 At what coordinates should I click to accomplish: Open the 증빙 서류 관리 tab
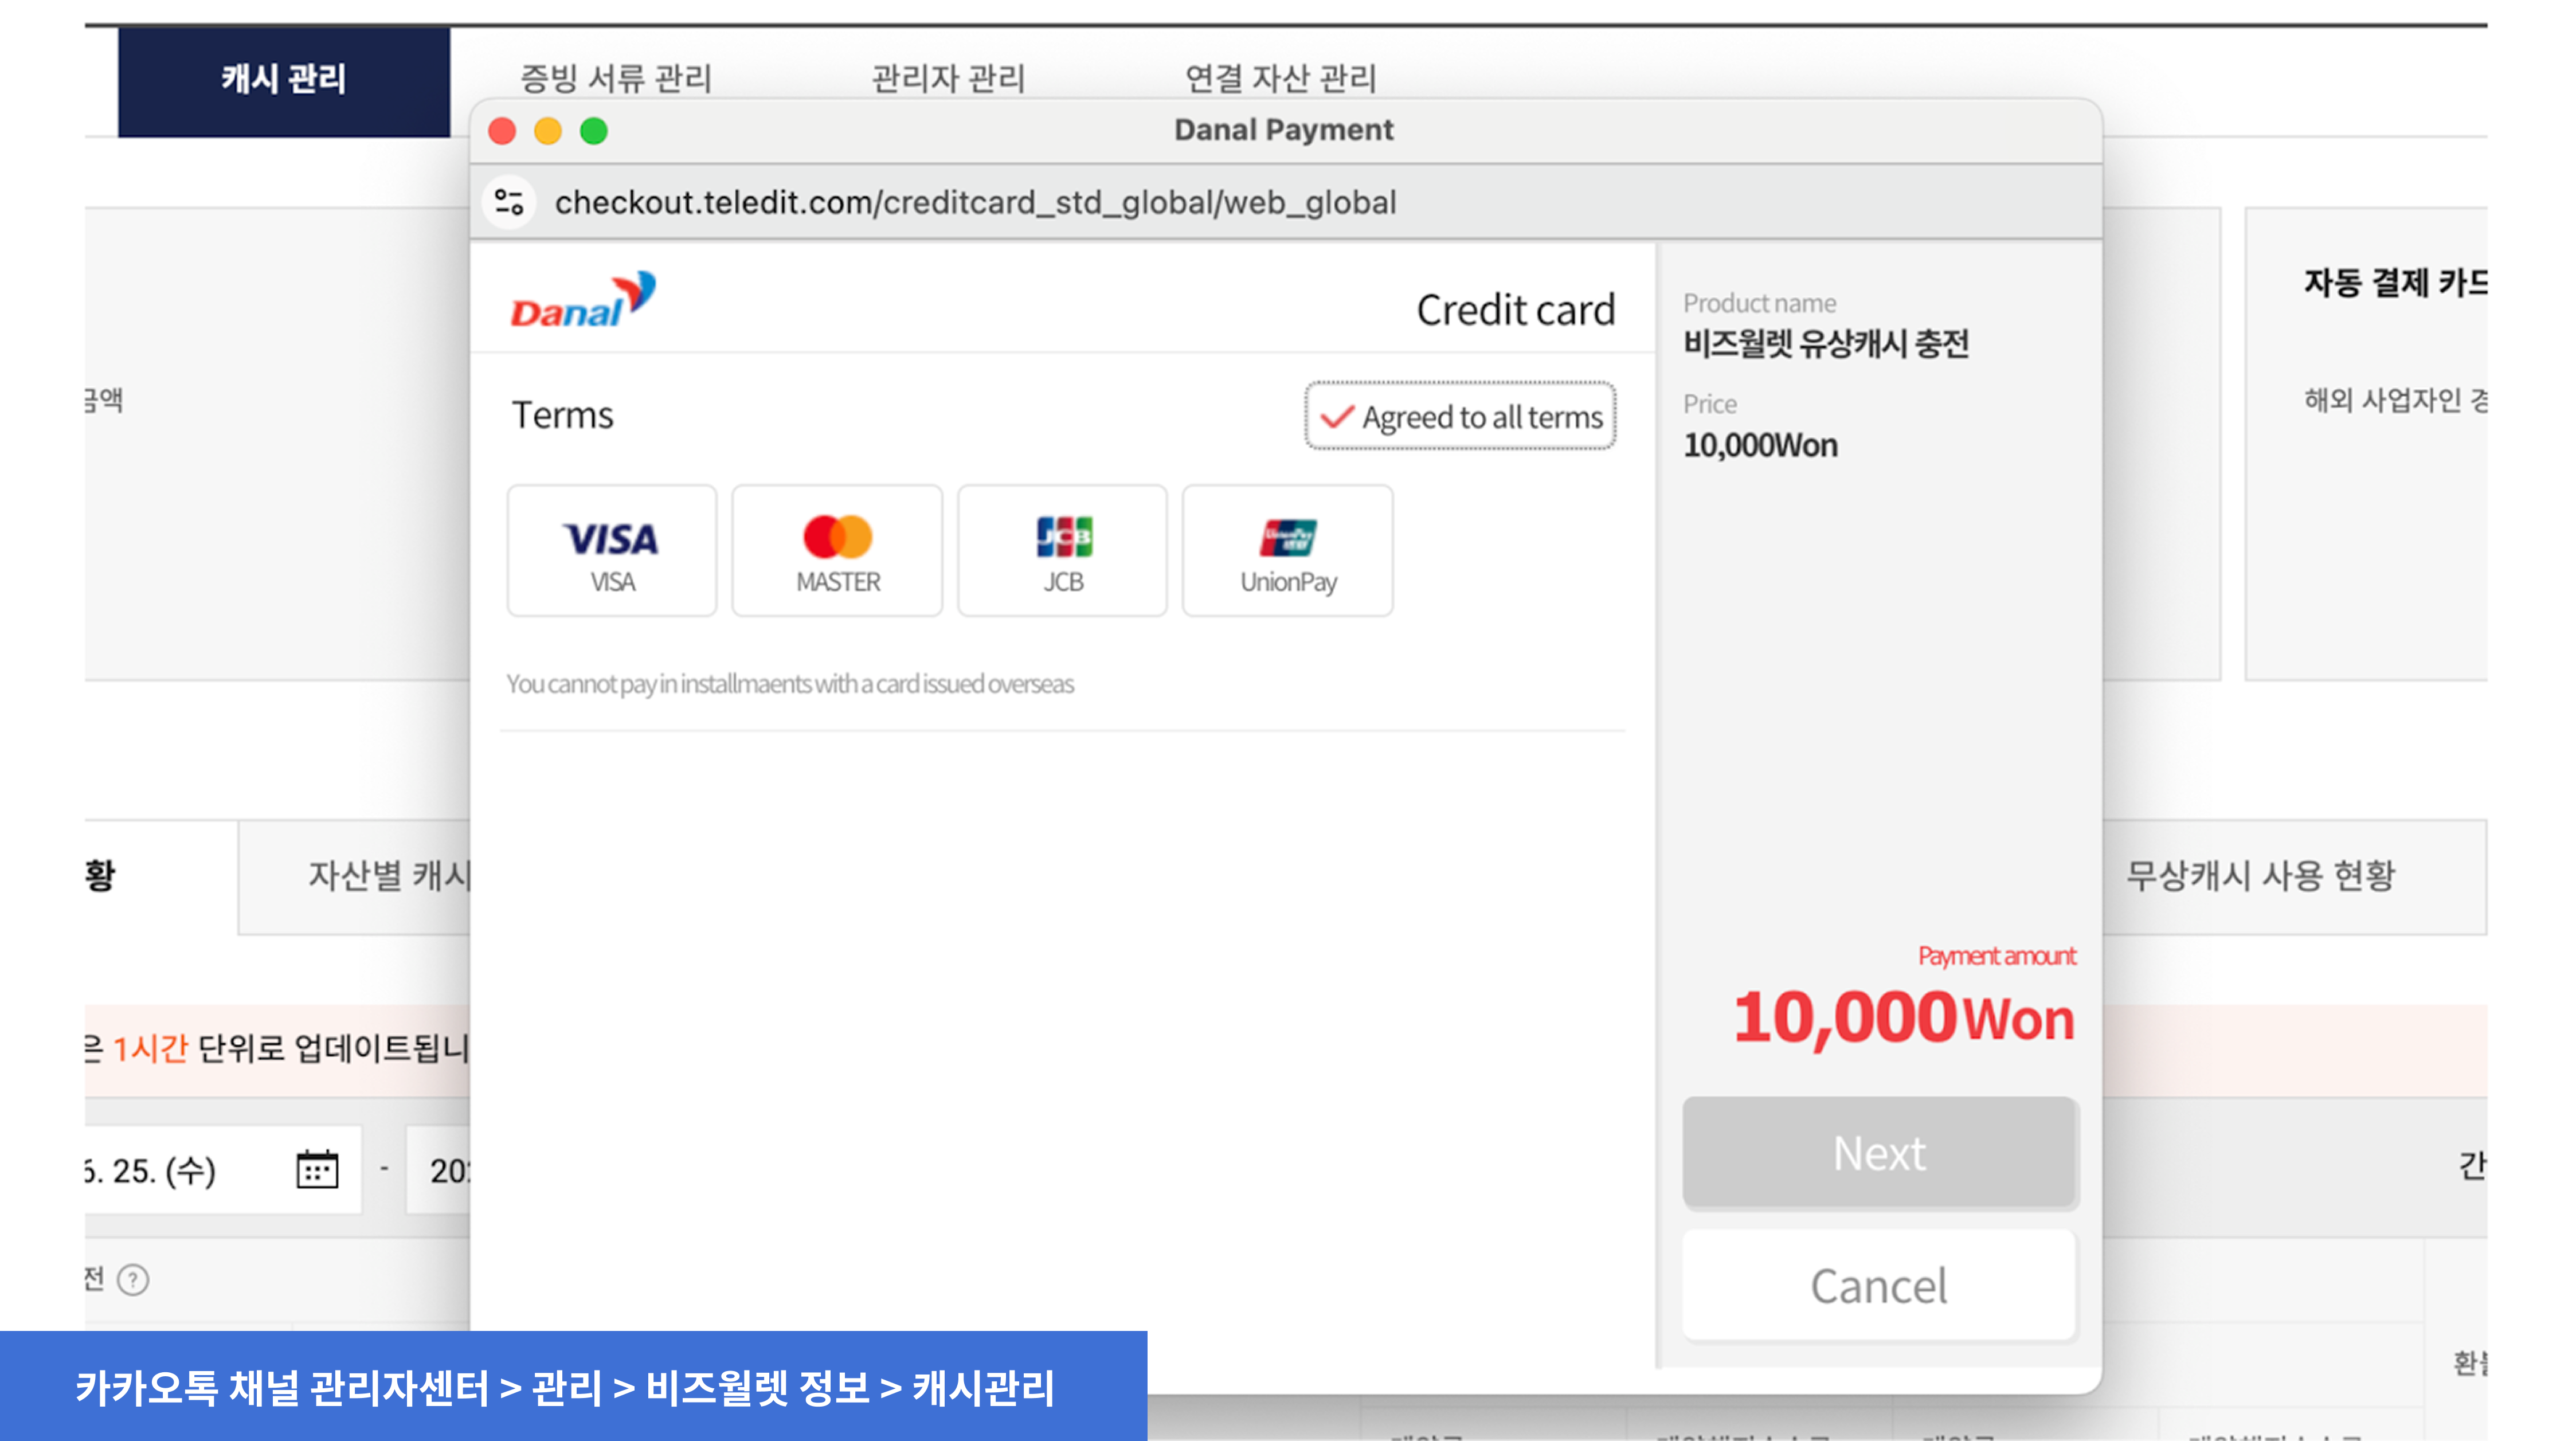tap(616, 78)
